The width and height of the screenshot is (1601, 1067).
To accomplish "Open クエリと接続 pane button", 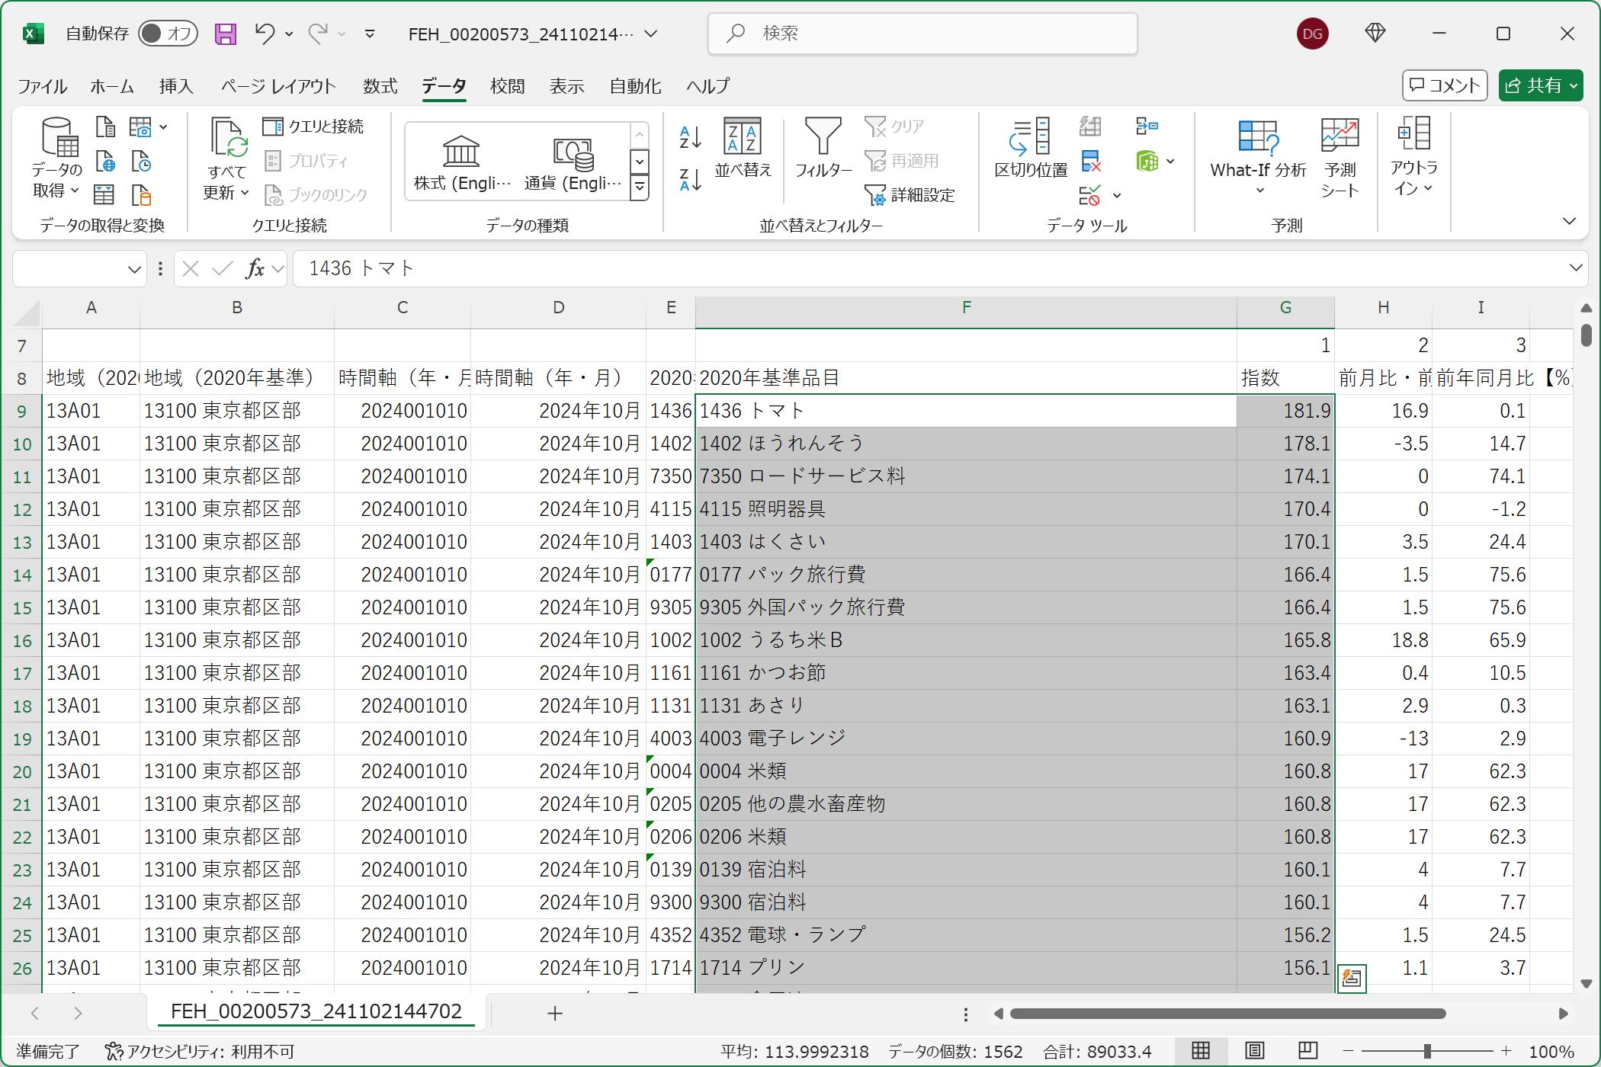I will tap(313, 127).
